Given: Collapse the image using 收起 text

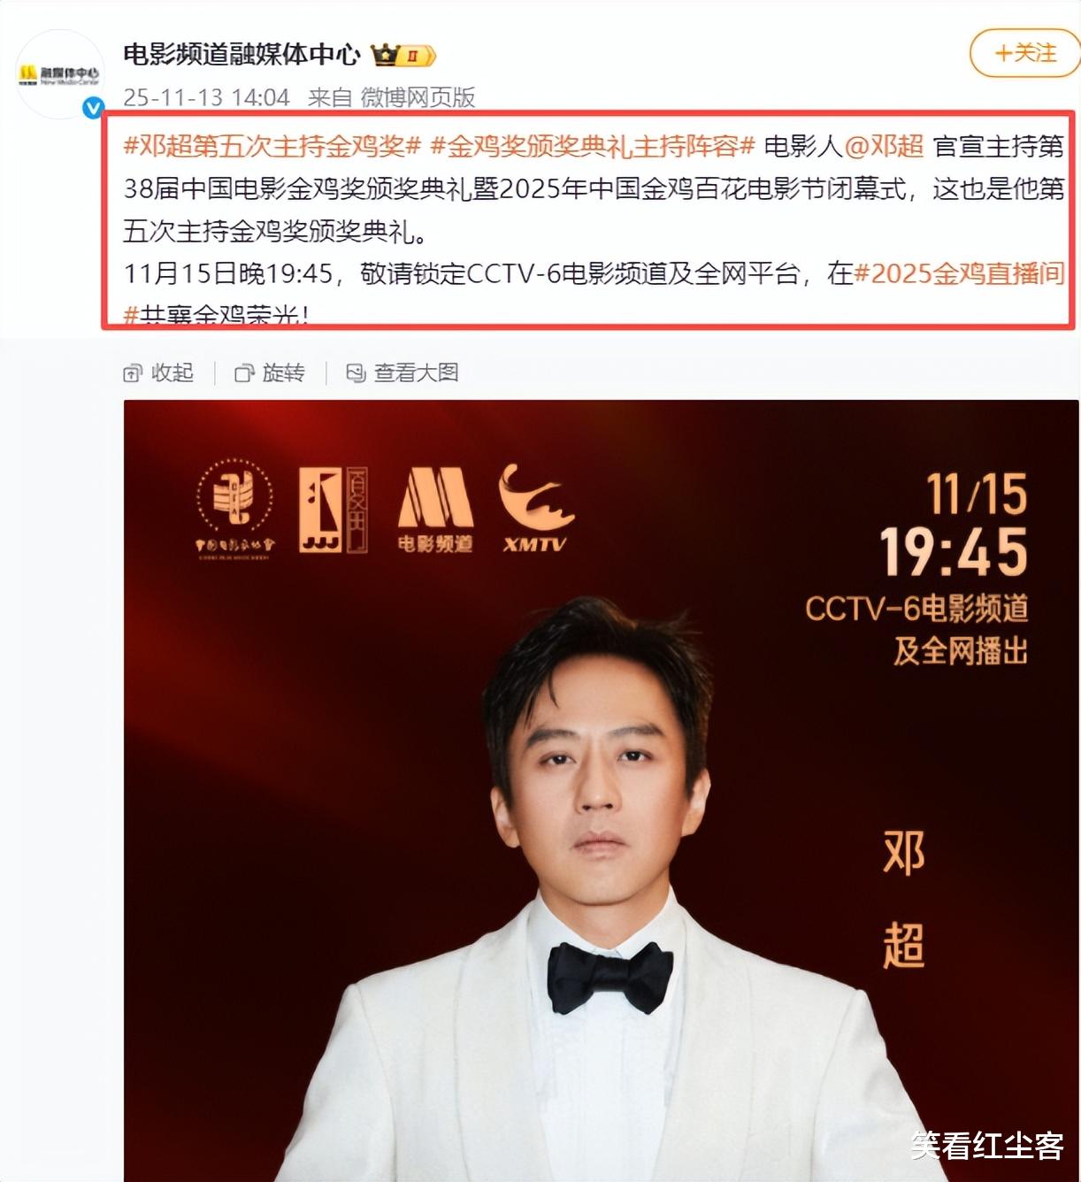Looking at the screenshot, I should (172, 373).
